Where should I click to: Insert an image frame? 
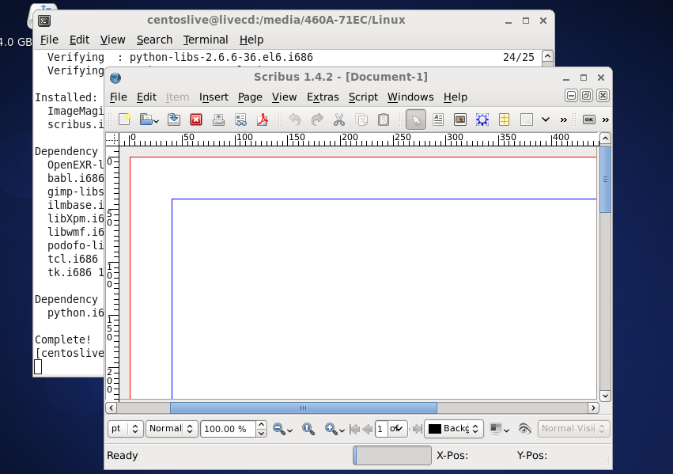[x=460, y=119]
